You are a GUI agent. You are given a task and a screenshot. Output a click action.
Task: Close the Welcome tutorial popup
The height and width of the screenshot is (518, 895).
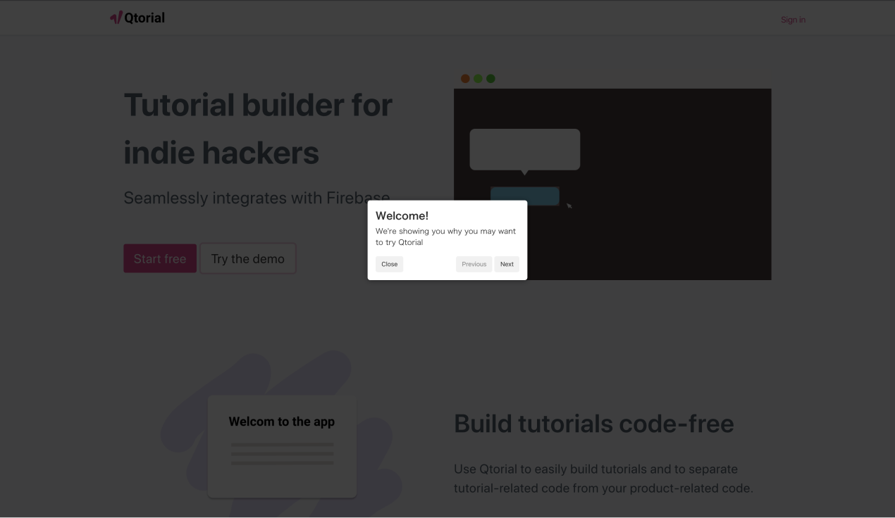[390, 264]
